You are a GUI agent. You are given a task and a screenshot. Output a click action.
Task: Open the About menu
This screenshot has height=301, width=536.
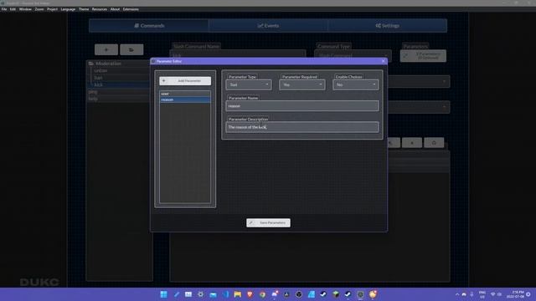[x=115, y=9]
